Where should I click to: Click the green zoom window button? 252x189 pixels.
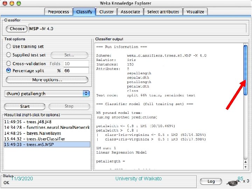click(19, 3)
